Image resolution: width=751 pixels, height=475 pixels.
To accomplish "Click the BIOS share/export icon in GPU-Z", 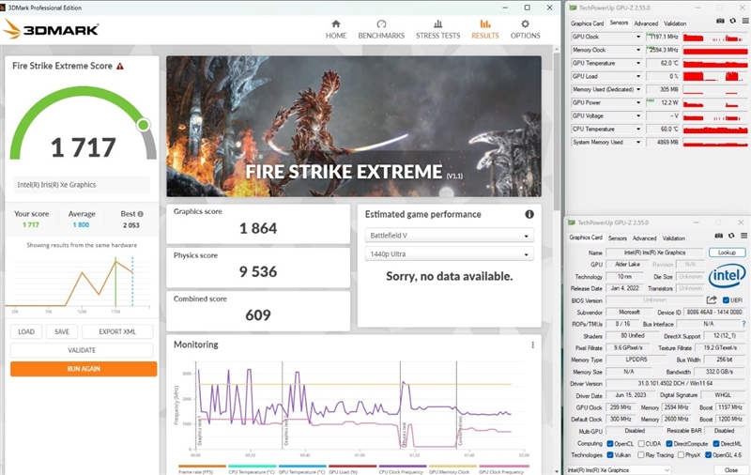I will pyautogui.click(x=712, y=299).
